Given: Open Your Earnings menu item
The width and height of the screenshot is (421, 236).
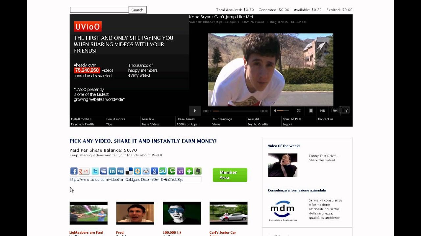Looking at the screenshot, I should point(222,119).
